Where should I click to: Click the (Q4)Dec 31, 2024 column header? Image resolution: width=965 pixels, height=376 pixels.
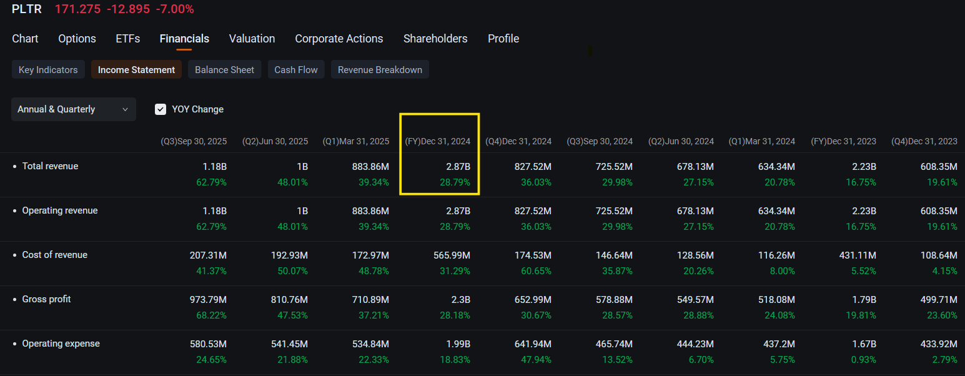tap(518, 142)
